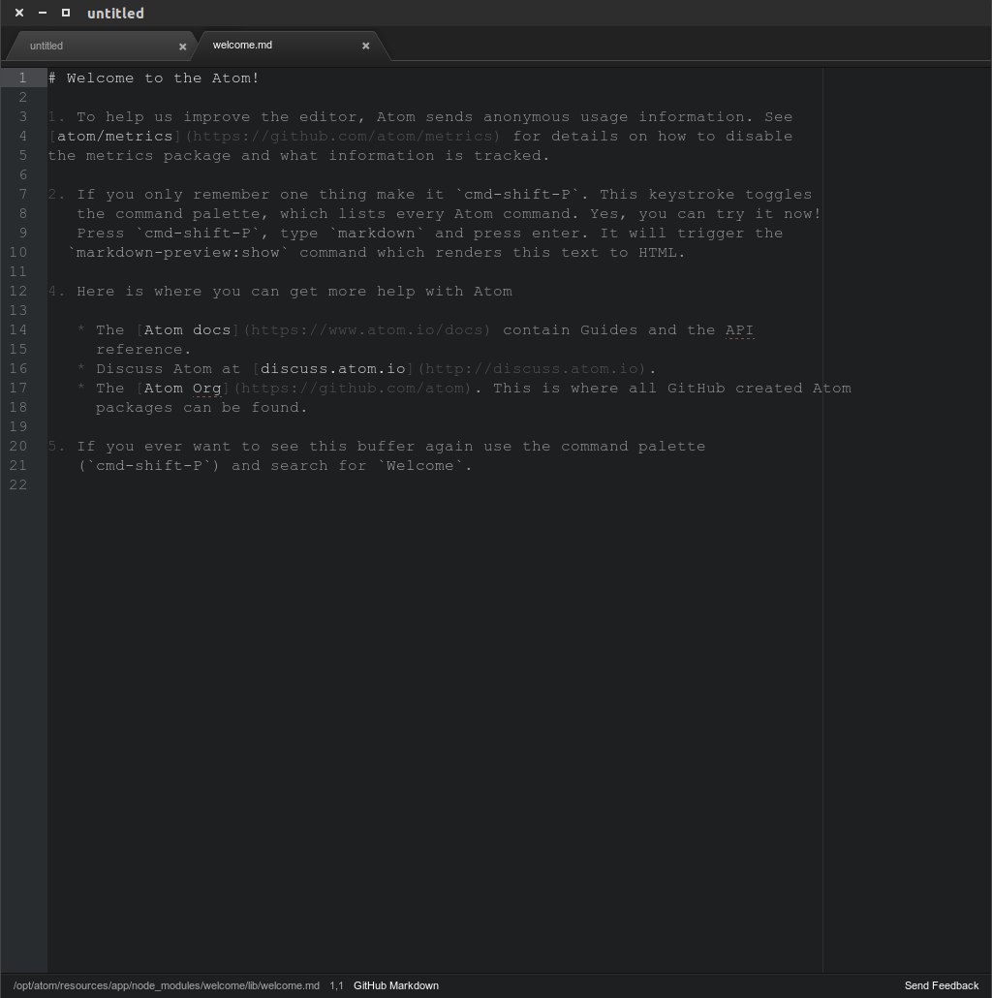992x998 pixels.
Task: Maximize the Atom window
Action: pos(66,13)
